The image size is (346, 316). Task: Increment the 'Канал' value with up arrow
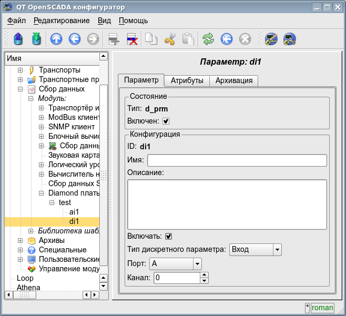205,274
